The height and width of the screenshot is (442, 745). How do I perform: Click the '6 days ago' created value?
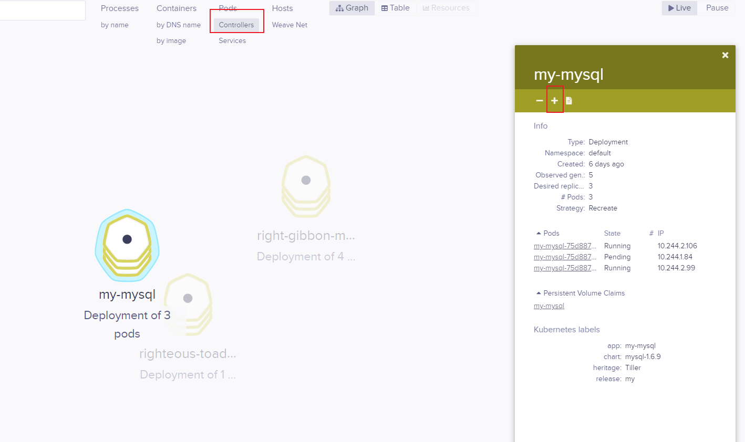606,164
